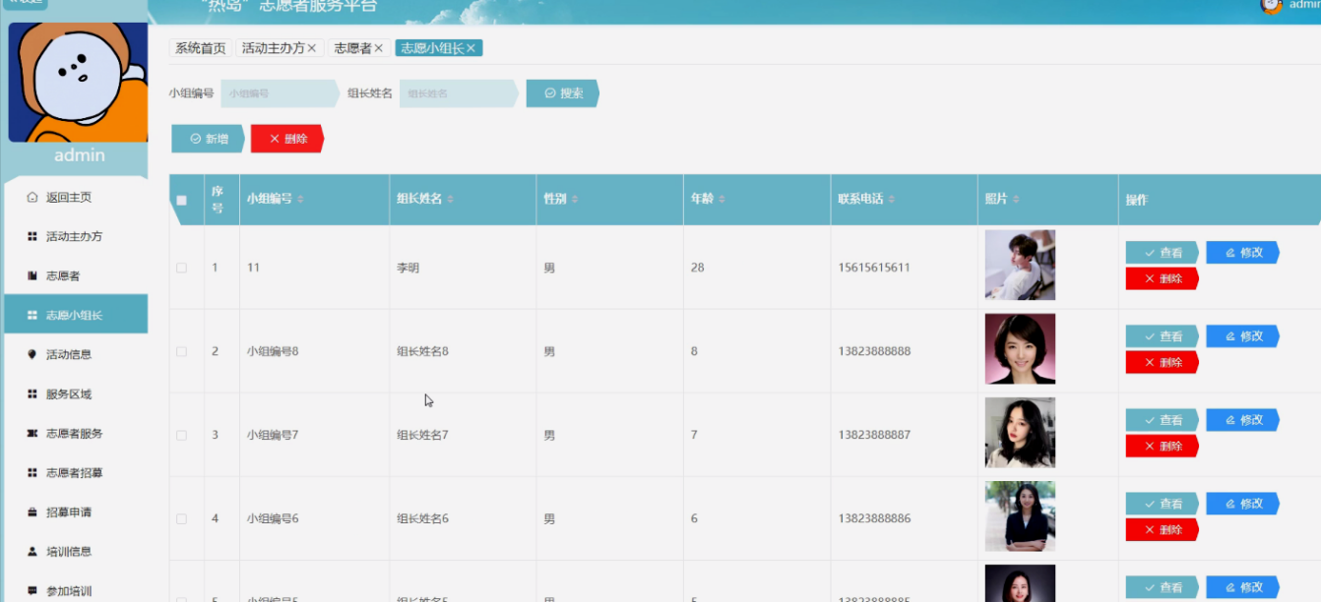Switch to the 活动主办方 tab
The image size is (1321, 602).
273,47
